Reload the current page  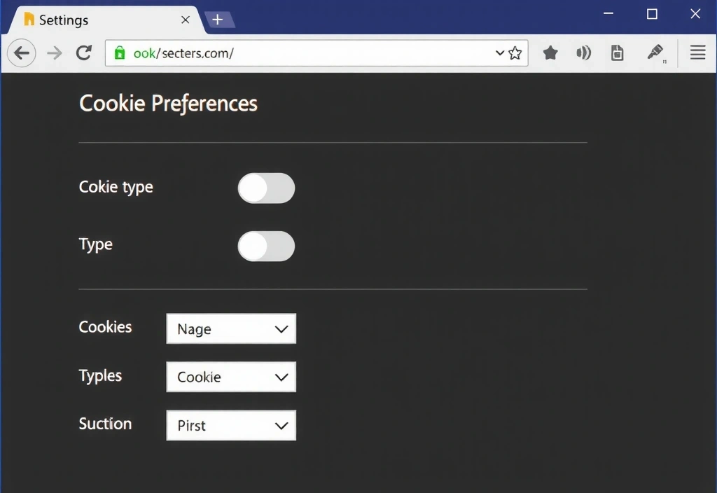[84, 53]
